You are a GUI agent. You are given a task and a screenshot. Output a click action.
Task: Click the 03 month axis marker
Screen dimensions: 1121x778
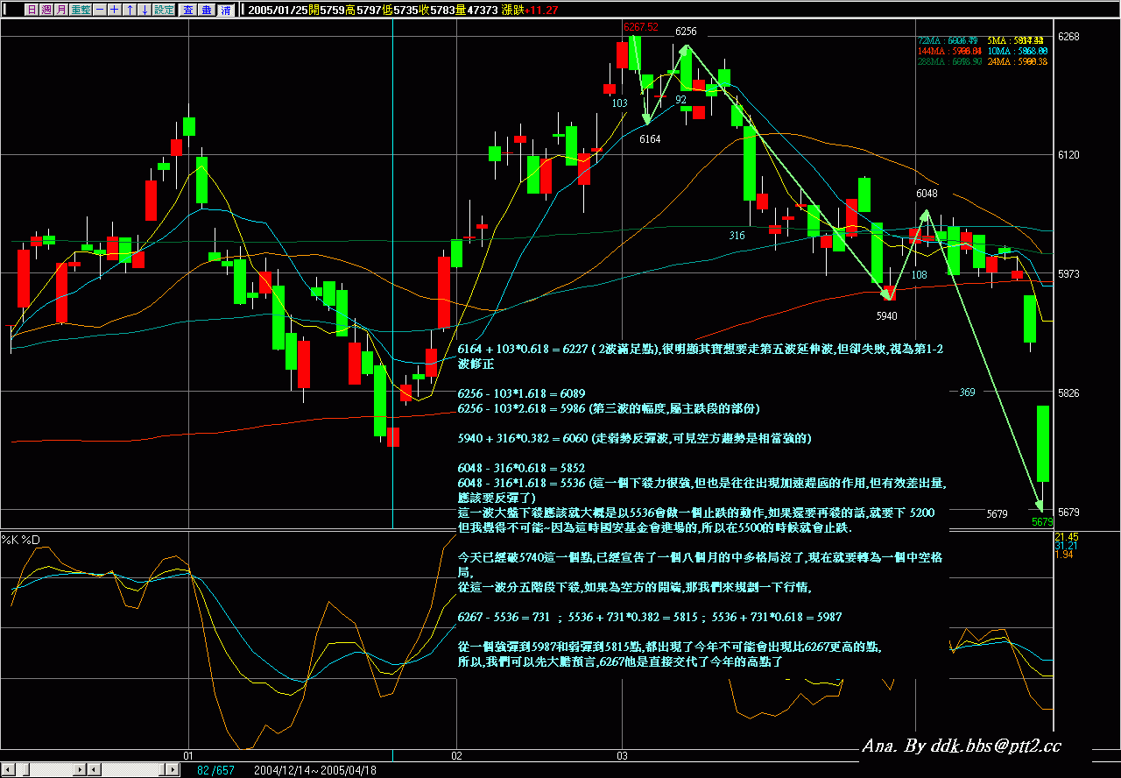[622, 754]
